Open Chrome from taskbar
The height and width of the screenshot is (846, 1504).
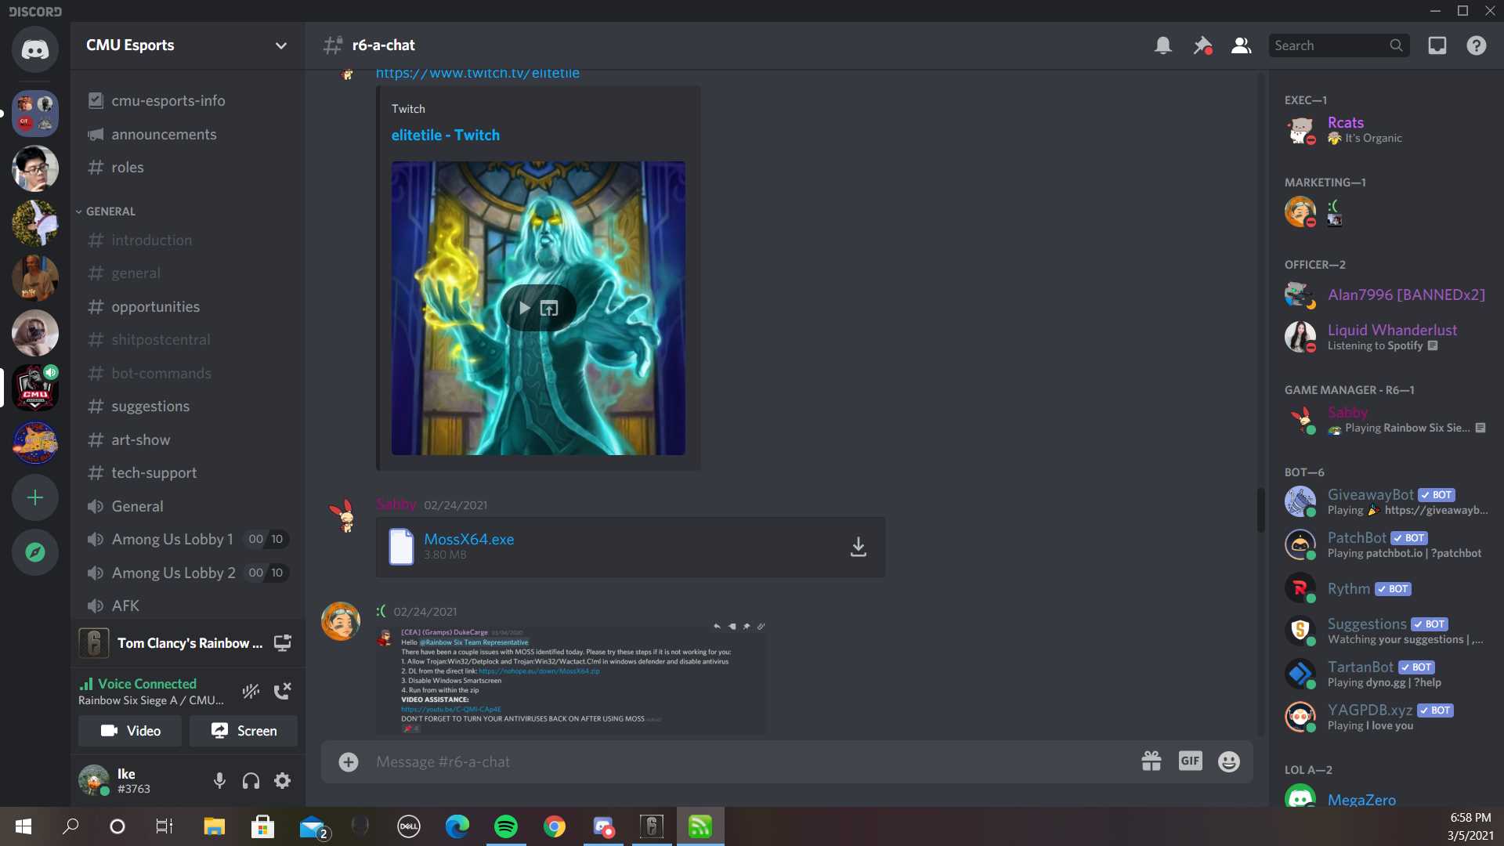(x=555, y=826)
